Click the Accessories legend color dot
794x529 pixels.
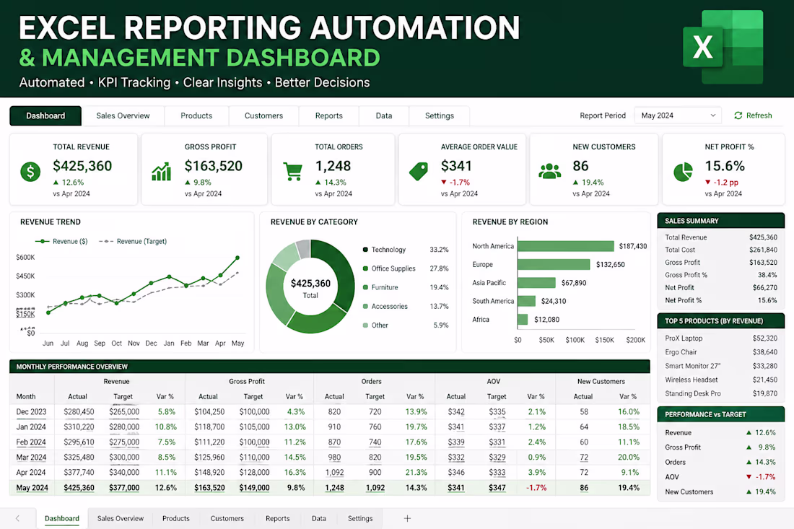coord(365,306)
